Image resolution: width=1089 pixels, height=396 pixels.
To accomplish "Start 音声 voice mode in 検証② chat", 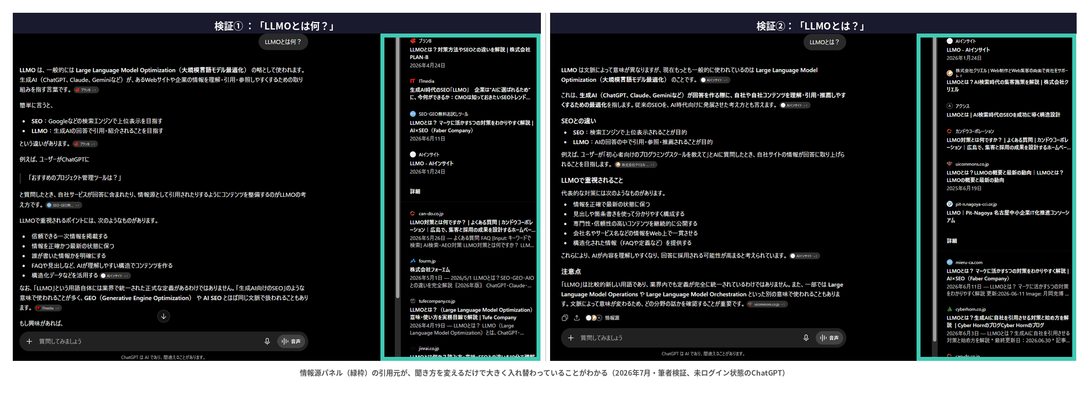I will pyautogui.click(x=830, y=338).
